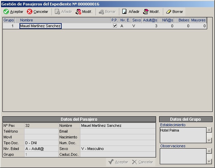This screenshot has width=215, height=168.
Task: Click Establecimiento scrollbar up arrow
Action: pyautogui.click(x=209, y=130)
